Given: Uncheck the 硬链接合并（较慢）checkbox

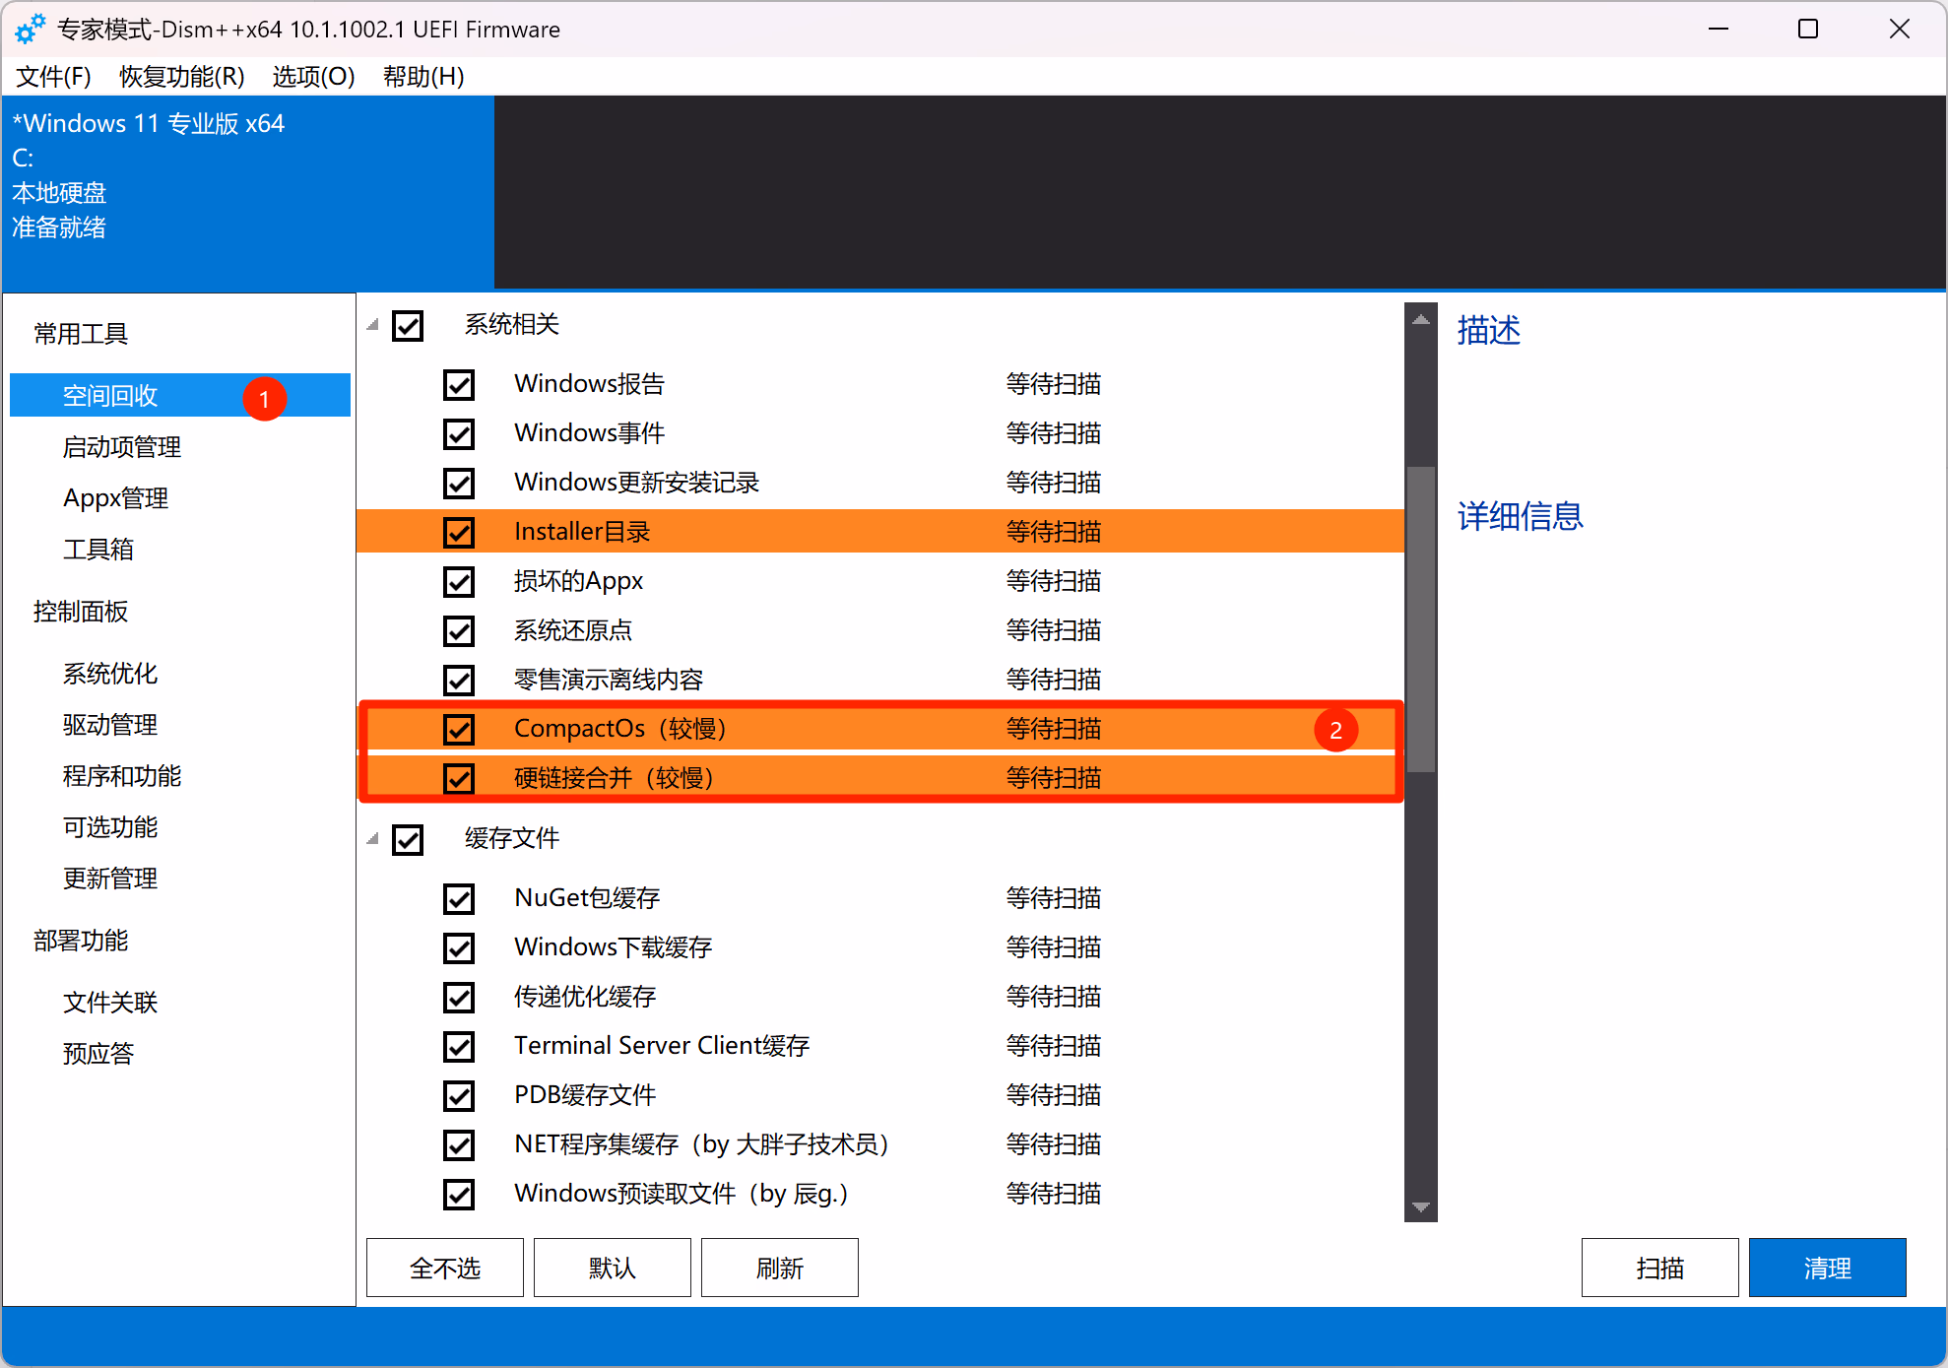Looking at the screenshot, I should tap(459, 779).
